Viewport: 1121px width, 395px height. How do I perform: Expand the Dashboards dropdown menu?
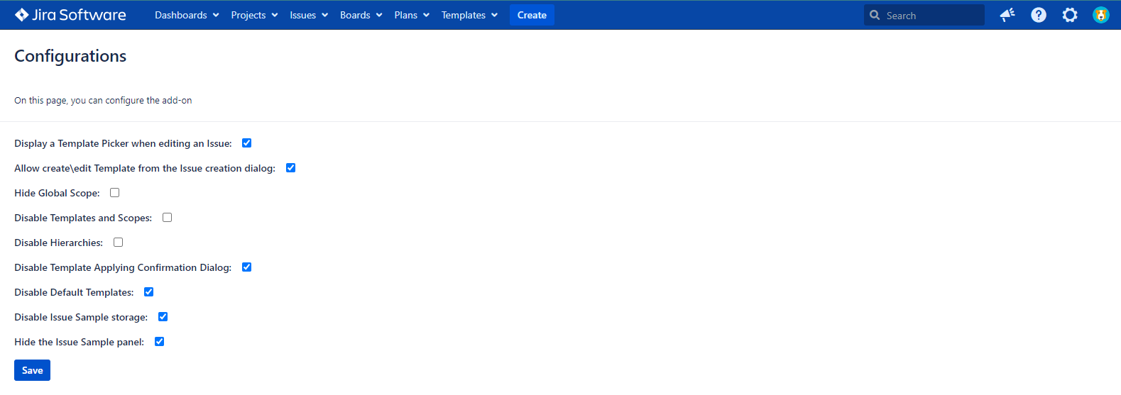click(x=187, y=15)
